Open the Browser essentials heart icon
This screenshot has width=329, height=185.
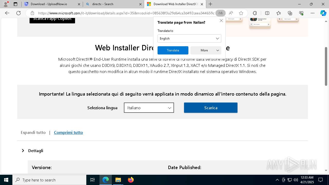click(x=301, y=13)
